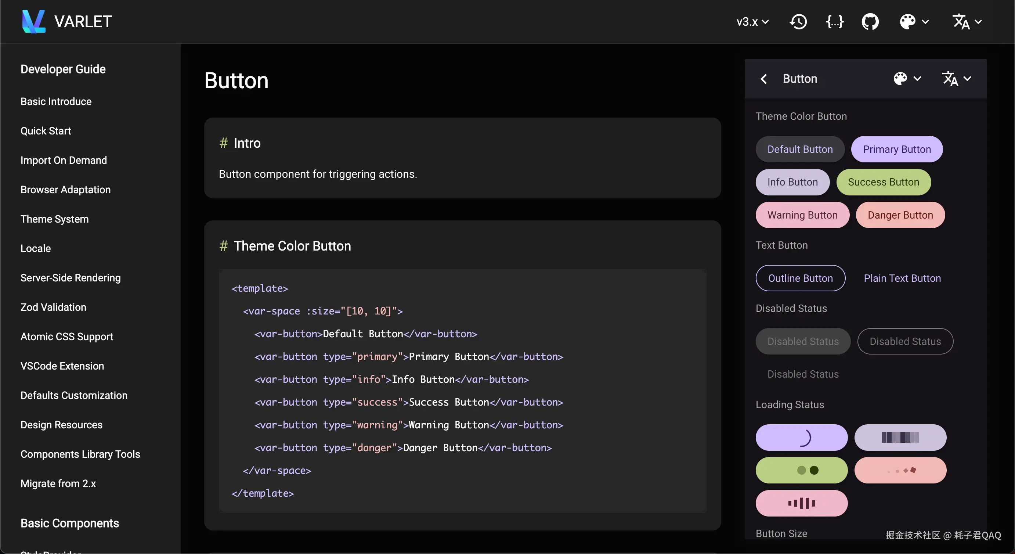1015x554 pixels.
Task: Expand the v3.x version dropdown
Action: [752, 22]
